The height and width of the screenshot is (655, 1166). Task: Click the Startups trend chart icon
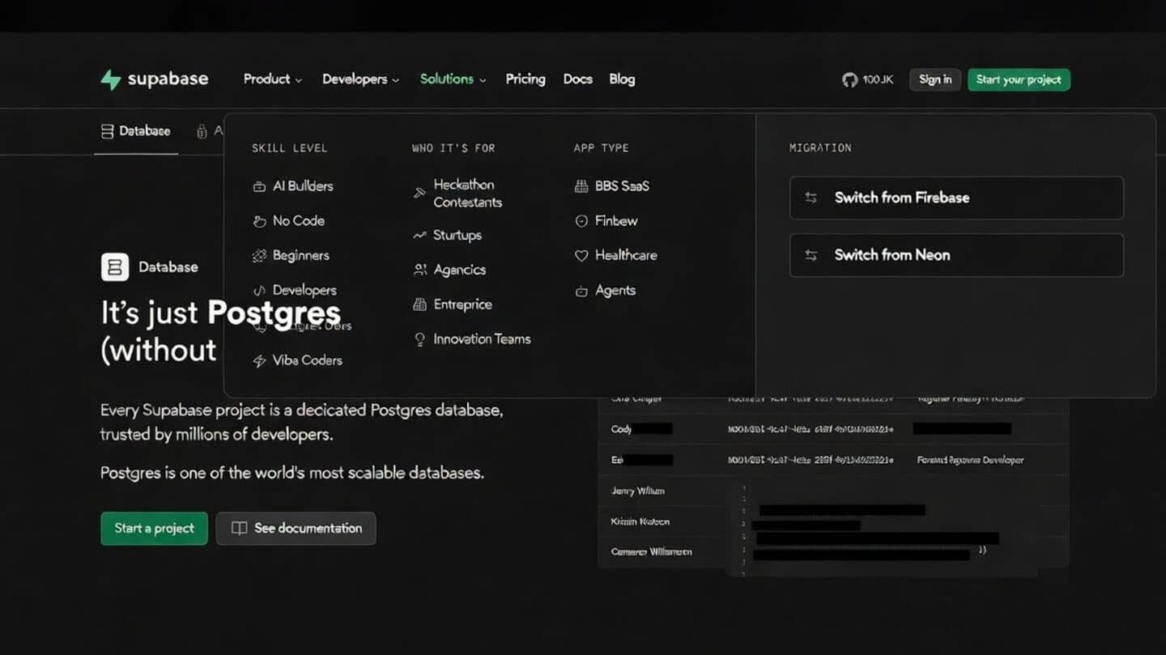419,236
